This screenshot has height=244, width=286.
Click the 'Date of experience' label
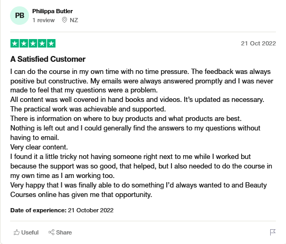[39, 210]
